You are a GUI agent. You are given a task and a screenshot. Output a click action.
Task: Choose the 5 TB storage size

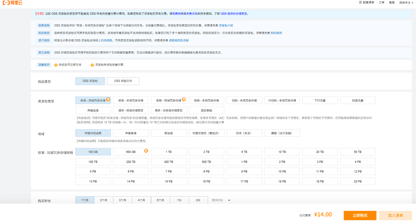coord(244,152)
